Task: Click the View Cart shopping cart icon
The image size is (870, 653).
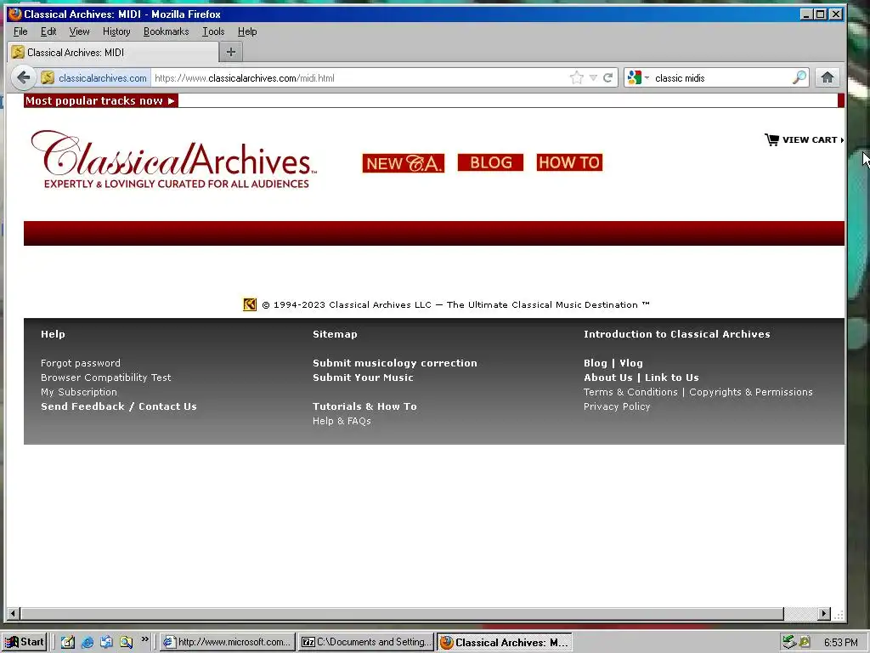Action: pos(771,139)
